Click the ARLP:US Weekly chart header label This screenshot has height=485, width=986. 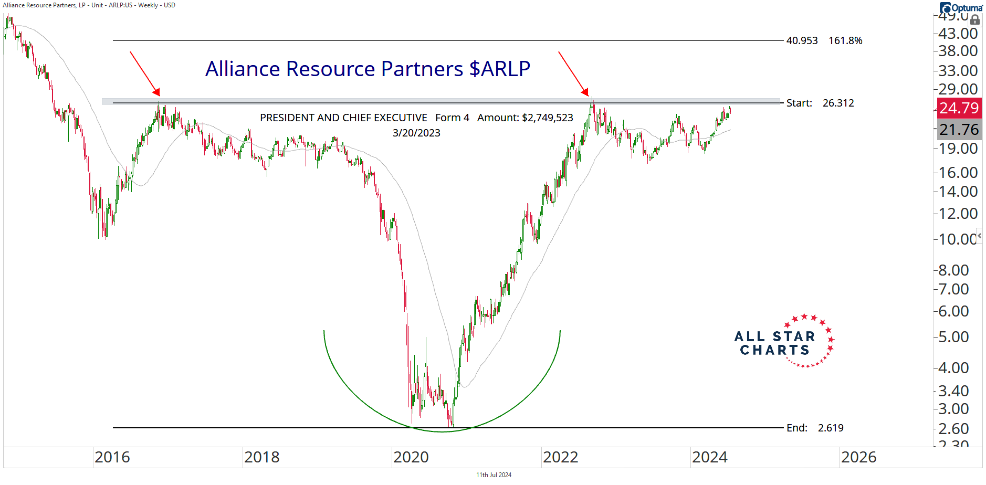click(x=89, y=5)
